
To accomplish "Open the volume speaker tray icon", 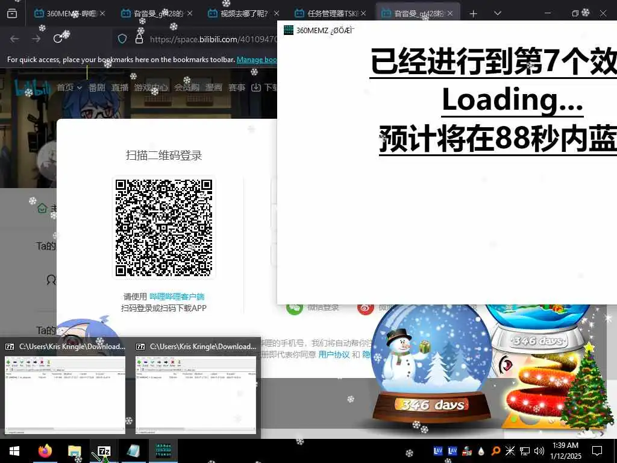I will point(539,451).
